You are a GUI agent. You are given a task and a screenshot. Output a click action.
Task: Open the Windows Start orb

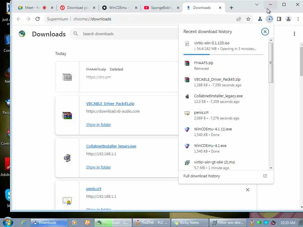click(x=7, y=222)
